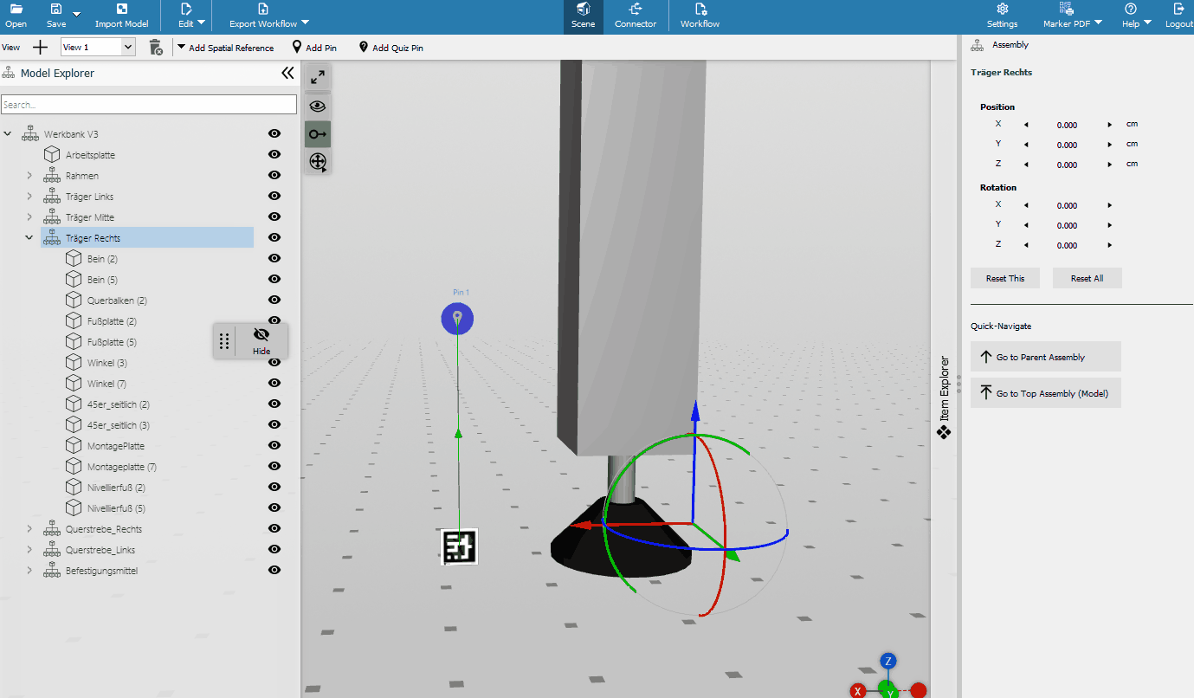Toggle visibility of Werkbank V3

[274, 133]
